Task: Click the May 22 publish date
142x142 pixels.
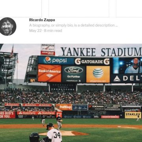Action: click(x=35, y=31)
